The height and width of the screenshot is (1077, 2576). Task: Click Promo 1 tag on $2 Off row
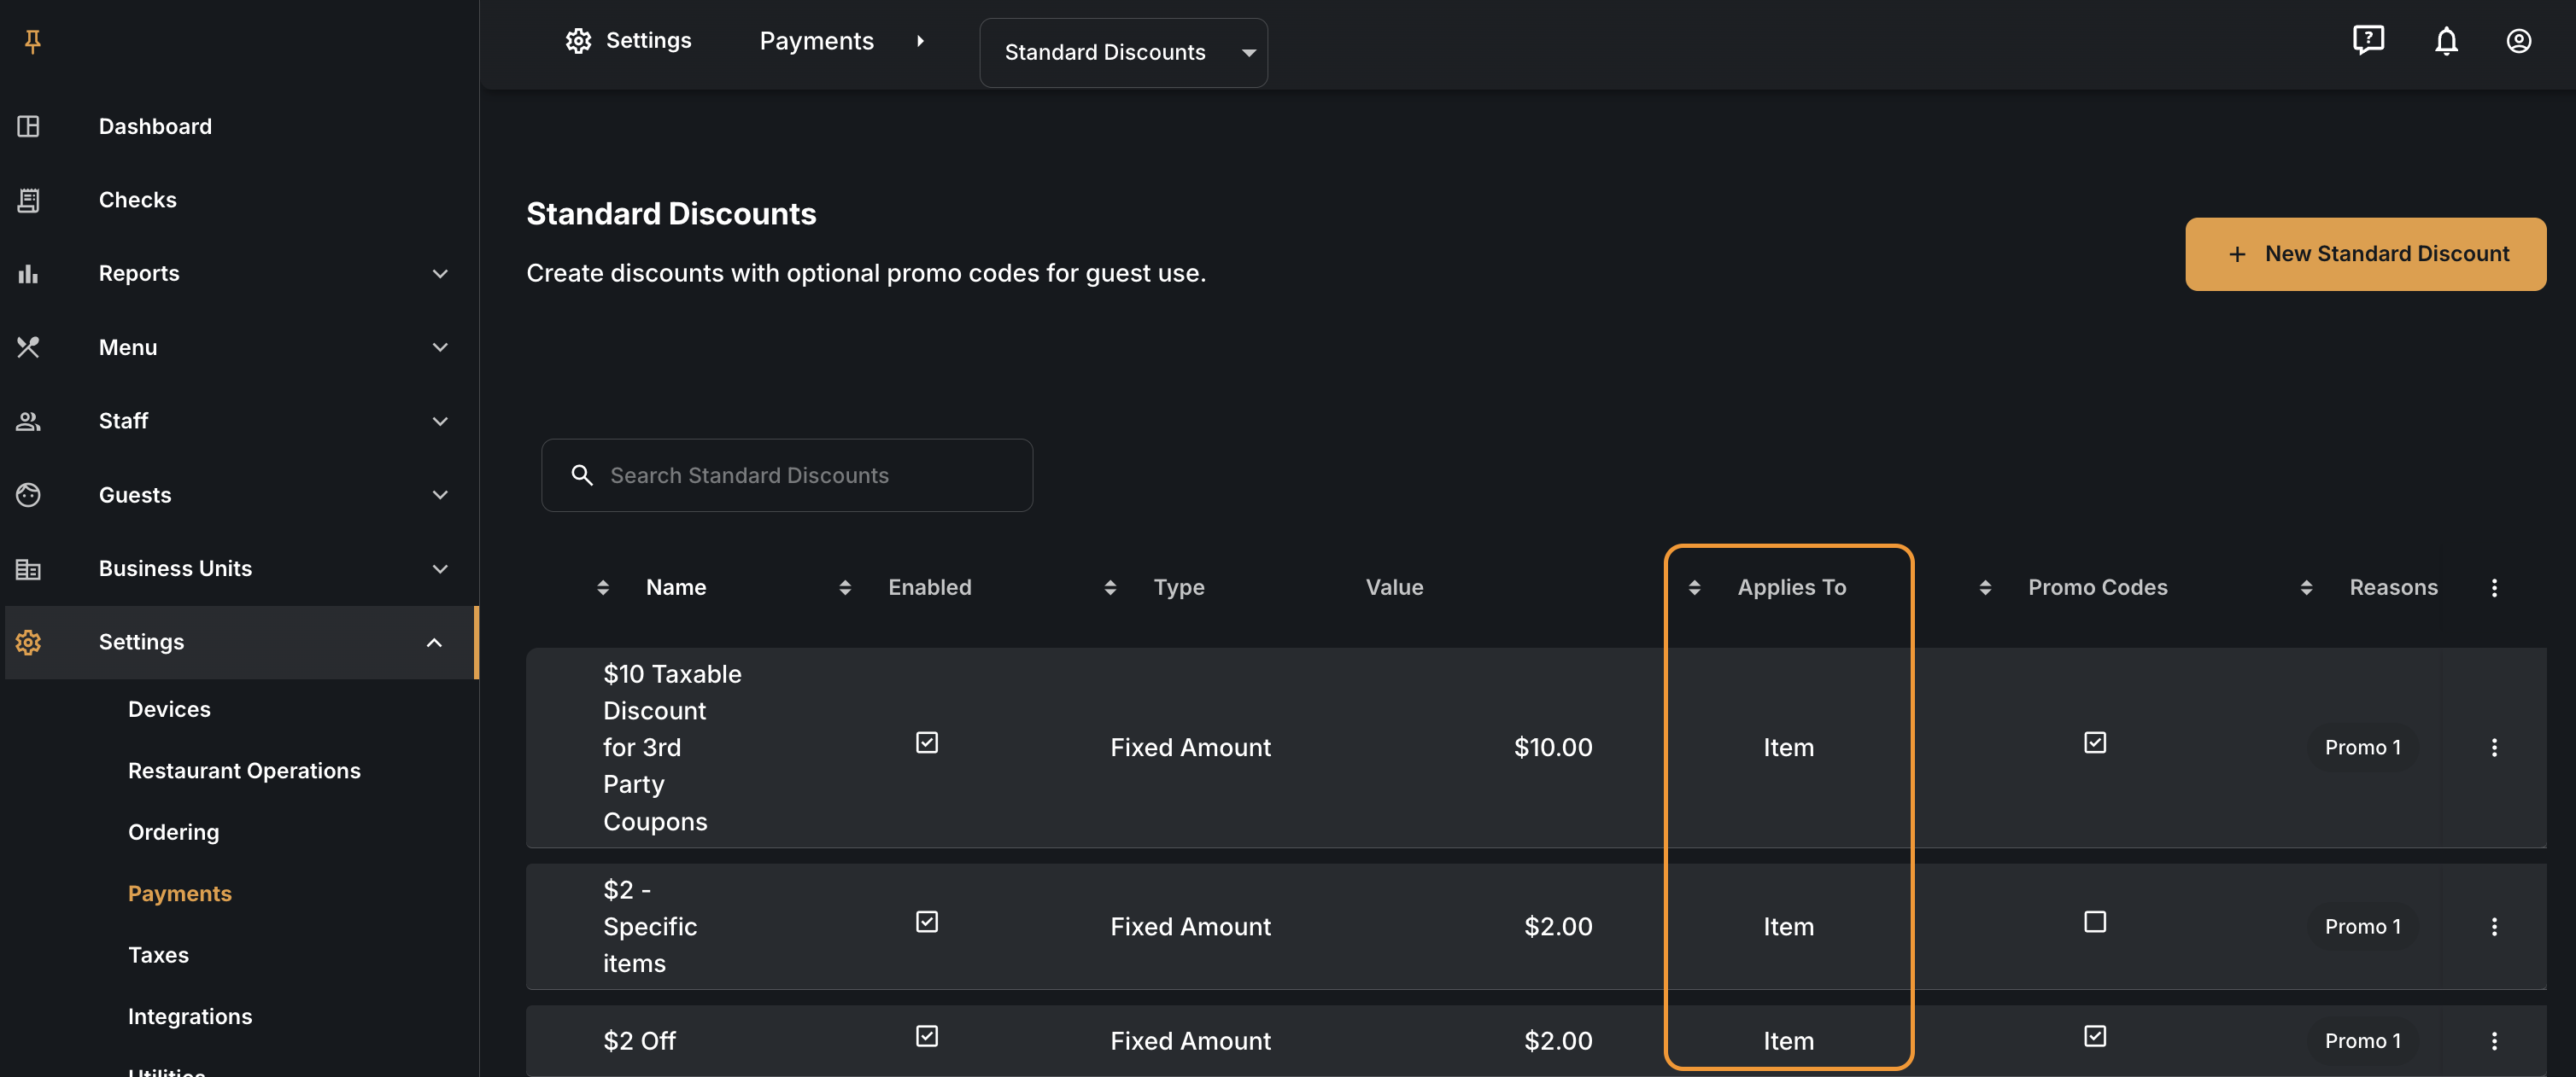click(2362, 1041)
